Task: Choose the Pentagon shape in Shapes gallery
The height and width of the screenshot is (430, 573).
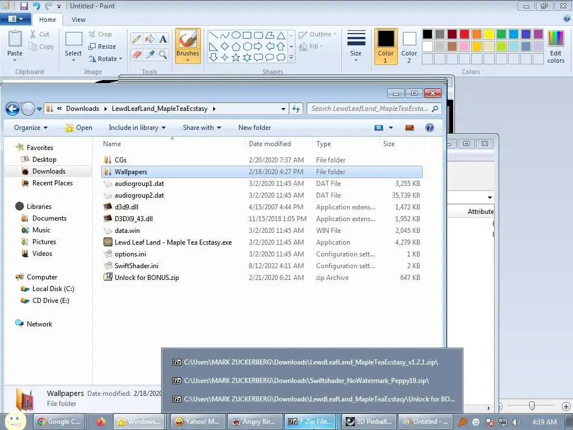Action: 236,46
